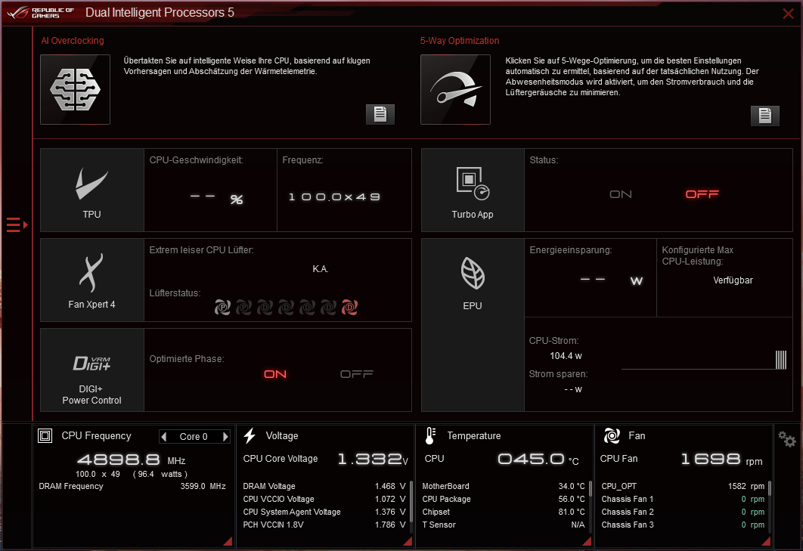Click the Energieeinsparung watt readout
The image size is (803, 551).
[x=611, y=280]
